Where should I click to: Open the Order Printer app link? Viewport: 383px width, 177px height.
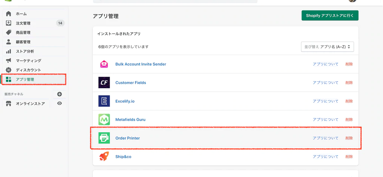[x=128, y=138]
